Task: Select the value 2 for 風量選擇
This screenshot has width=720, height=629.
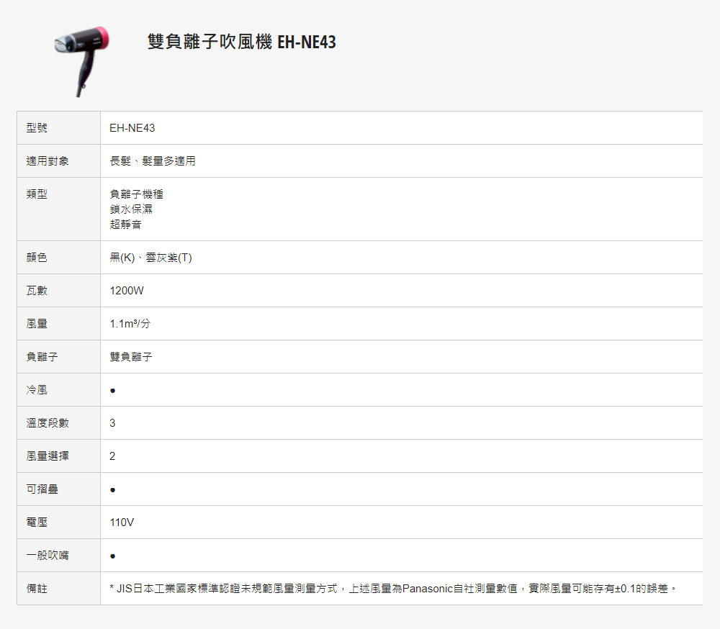Action: click(x=112, y=456)
